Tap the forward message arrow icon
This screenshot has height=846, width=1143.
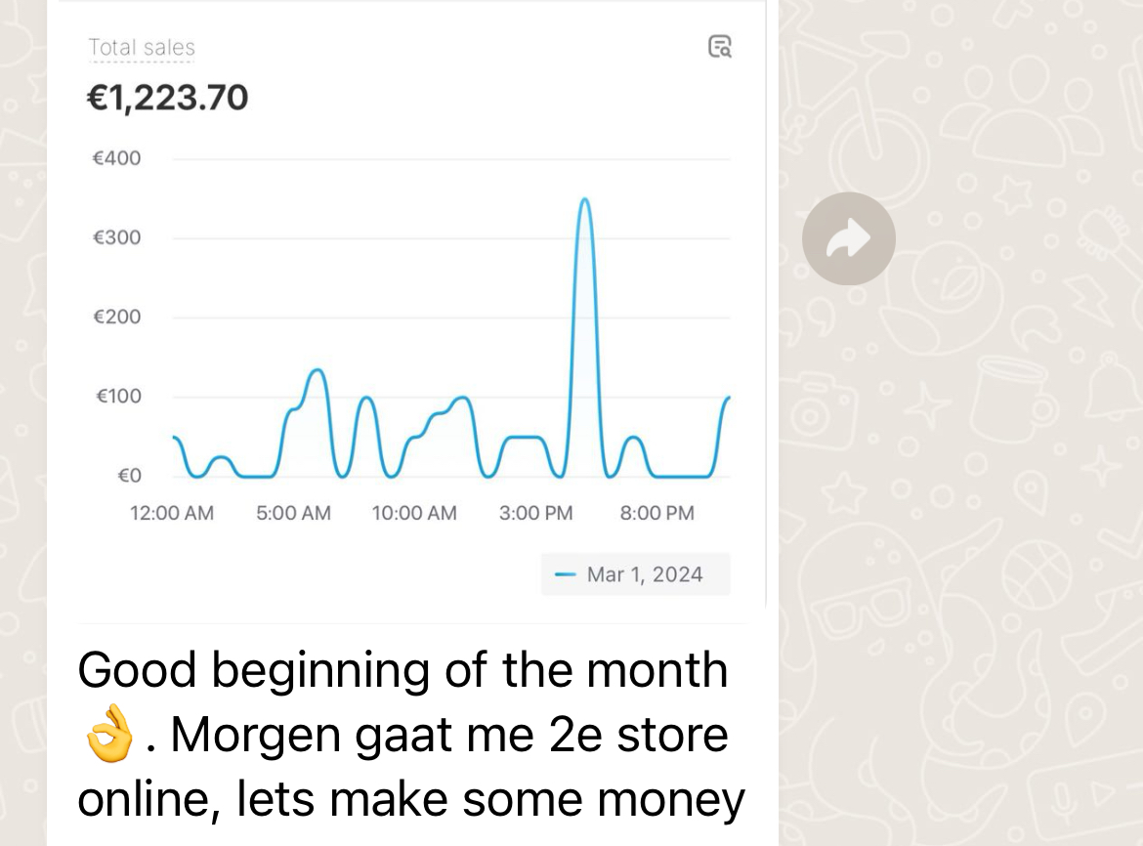tap(849, 239)
